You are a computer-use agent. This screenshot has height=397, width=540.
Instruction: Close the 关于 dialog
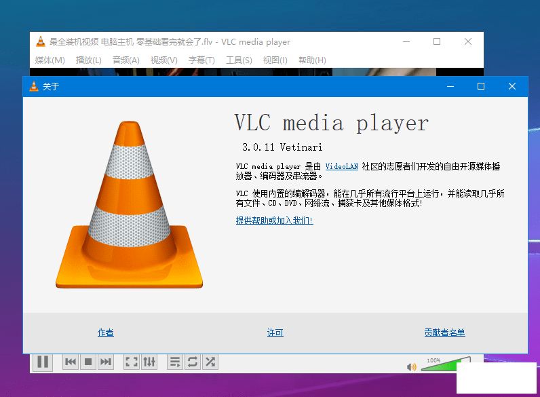pos(512,86)
